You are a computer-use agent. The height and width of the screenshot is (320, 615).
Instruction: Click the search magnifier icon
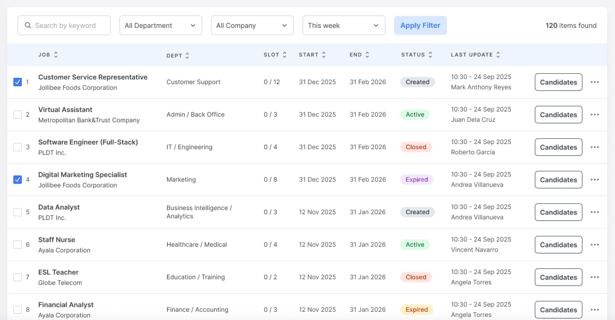tap(28, 25)
